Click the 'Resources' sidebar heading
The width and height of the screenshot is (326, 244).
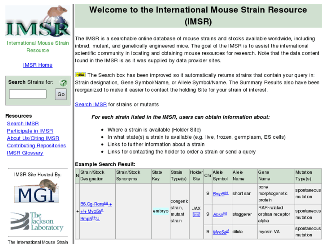coord(18,116)
